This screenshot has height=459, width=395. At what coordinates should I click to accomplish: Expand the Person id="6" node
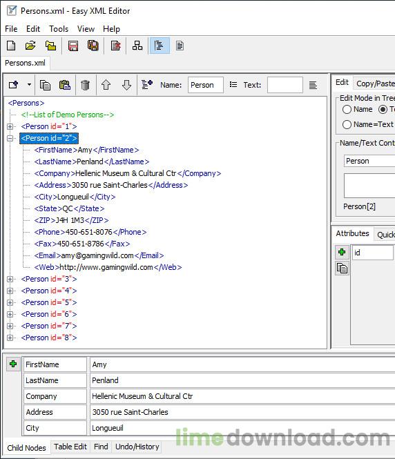(10, 314)
